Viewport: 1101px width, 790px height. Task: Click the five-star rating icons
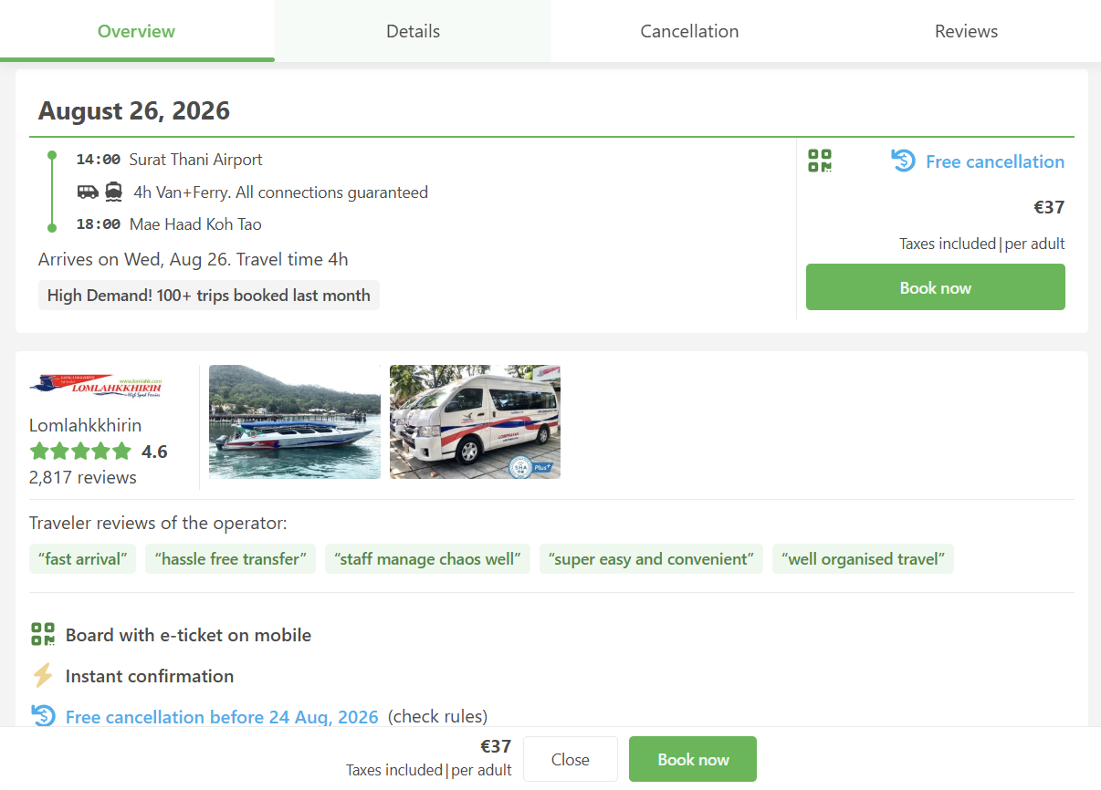click(x=81, y=452)
